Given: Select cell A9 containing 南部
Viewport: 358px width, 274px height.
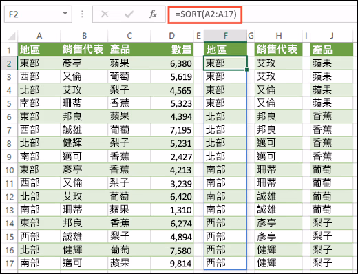Looking at the screenshot, I should click(x=39, y=157).
